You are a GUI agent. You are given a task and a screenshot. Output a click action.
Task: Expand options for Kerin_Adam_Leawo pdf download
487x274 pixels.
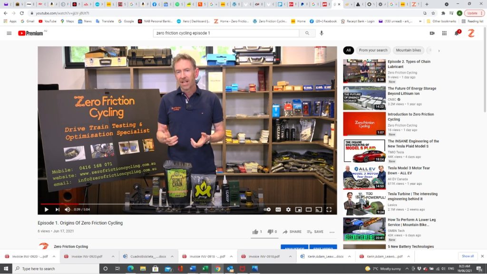[409, 256]
